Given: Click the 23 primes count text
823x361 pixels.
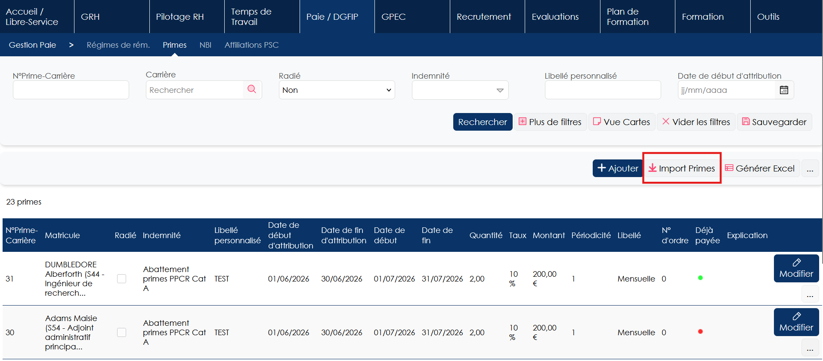Looking at the screenshot, I should tap(24, 202).
